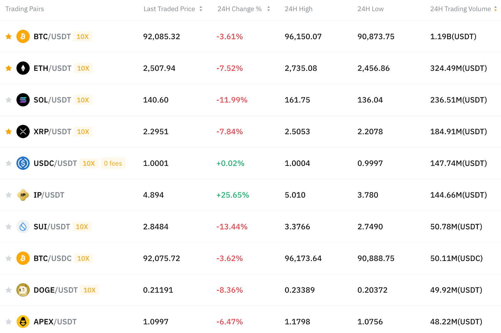Sort by 24H Trading Volume arrows
The width and height of the screenshot is (501, 333).
tap(495, 9)
